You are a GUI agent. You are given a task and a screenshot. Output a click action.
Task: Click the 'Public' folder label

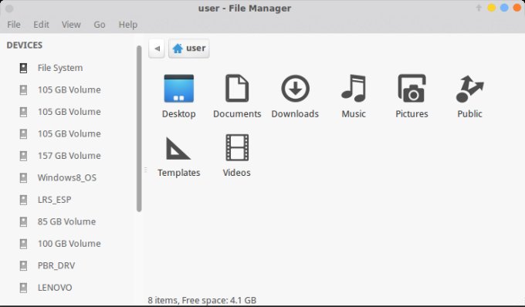469,113
